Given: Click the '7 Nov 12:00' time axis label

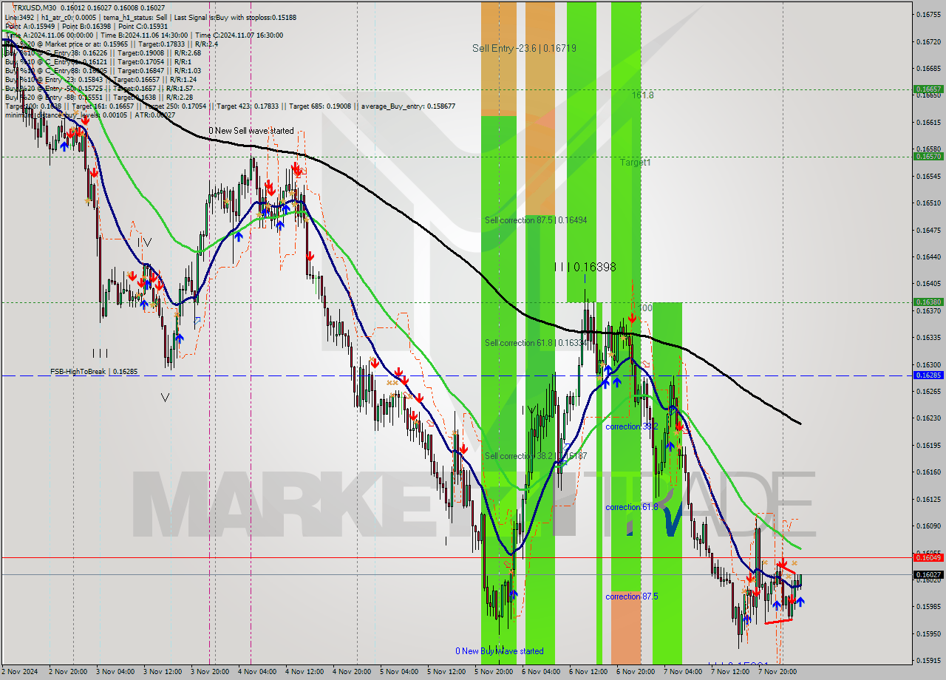Looking at the screenshot, I should [729, 672].
